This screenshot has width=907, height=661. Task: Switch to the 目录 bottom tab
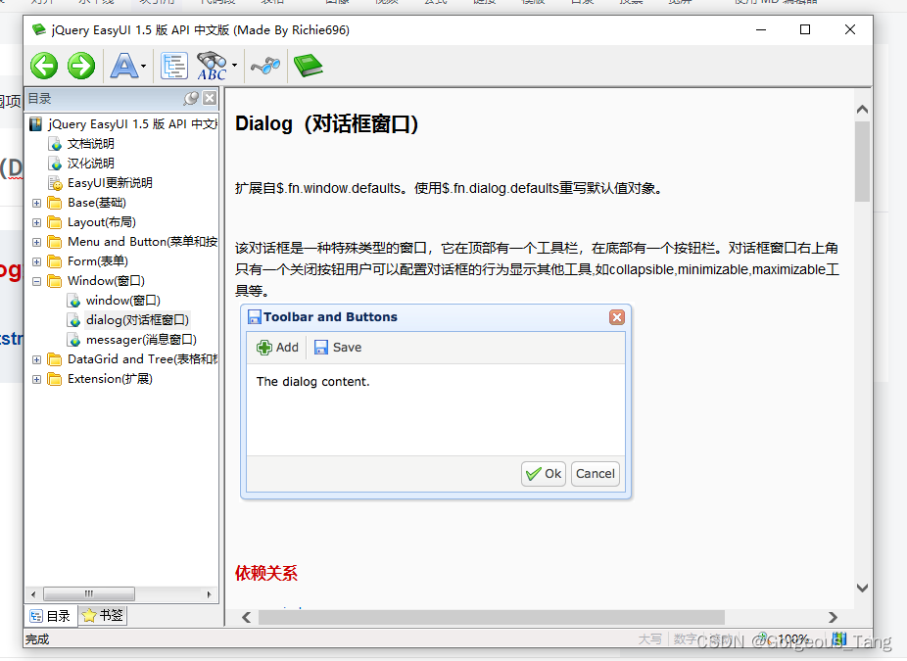[50, 616]
